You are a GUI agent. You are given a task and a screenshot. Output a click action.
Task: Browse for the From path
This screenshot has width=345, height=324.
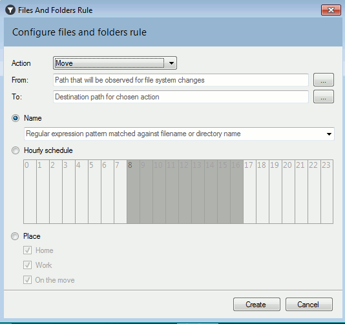(x=324, y=80)
